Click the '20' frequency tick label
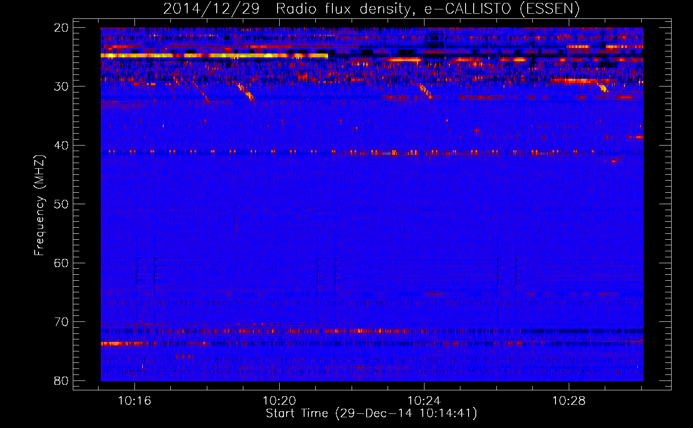 62,28
